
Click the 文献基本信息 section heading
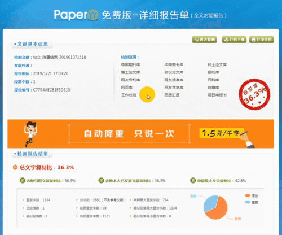coord(32,44)
